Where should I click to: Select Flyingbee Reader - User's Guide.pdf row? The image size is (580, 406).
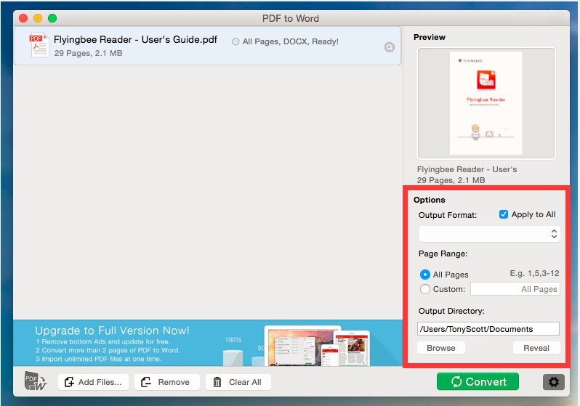[x=208, y=46]
